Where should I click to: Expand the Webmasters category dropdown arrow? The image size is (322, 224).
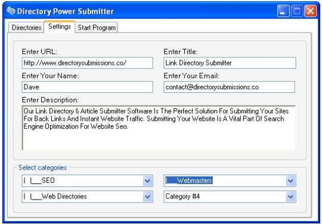290,181
